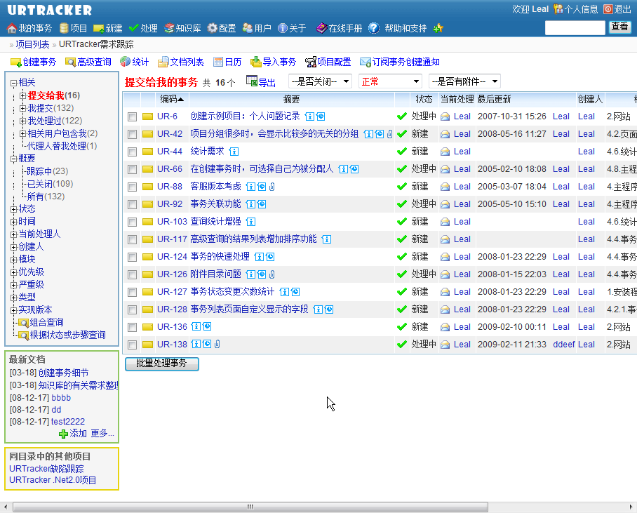Screen dimensions: 637x513
Task: Click the scrollbar right arrow
Action: click(631, 507)
